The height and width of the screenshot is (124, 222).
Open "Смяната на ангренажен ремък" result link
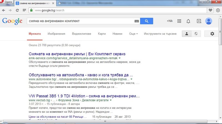click(x=77, y=54)
